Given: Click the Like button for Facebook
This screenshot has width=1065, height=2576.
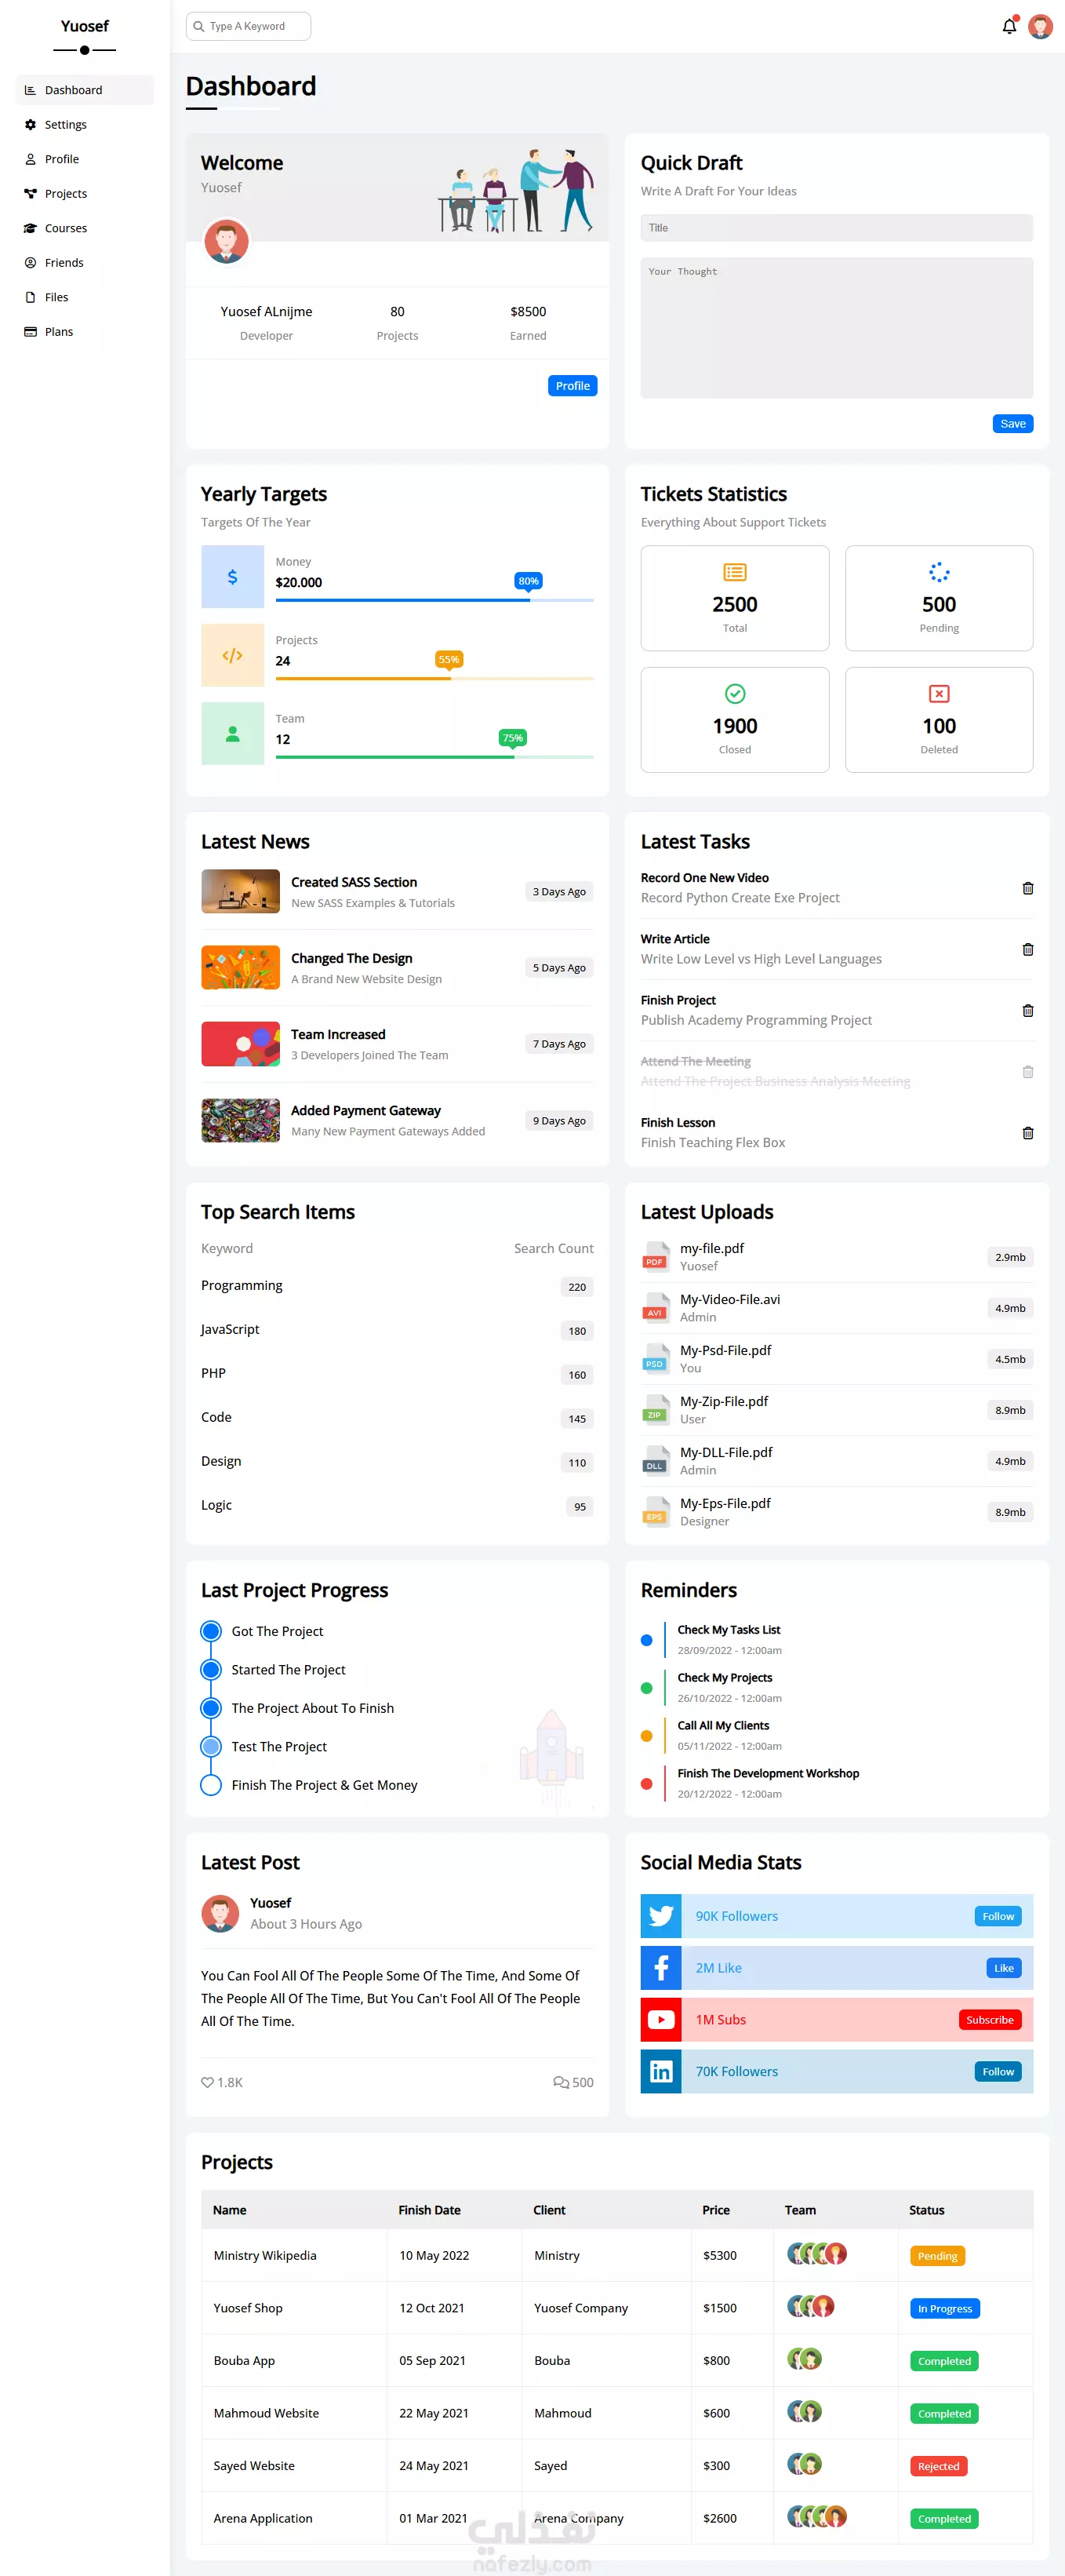Looking at the screenshot, I should tap(1003, 1967).
